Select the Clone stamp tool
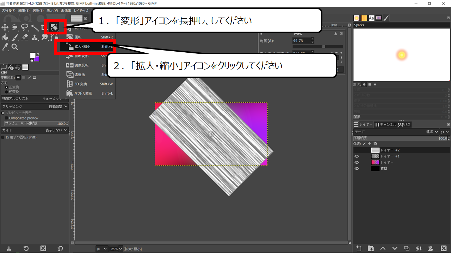This screenshot has height=253, width=451. (35, 37)
